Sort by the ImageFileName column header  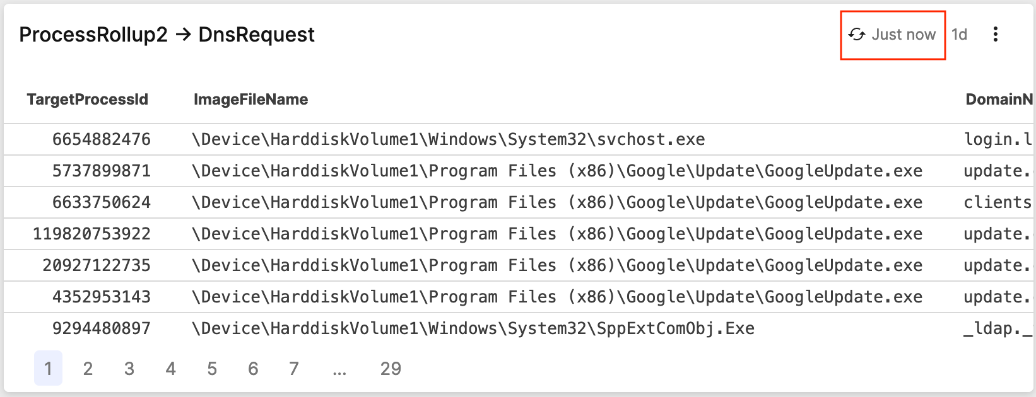(251, 99)
